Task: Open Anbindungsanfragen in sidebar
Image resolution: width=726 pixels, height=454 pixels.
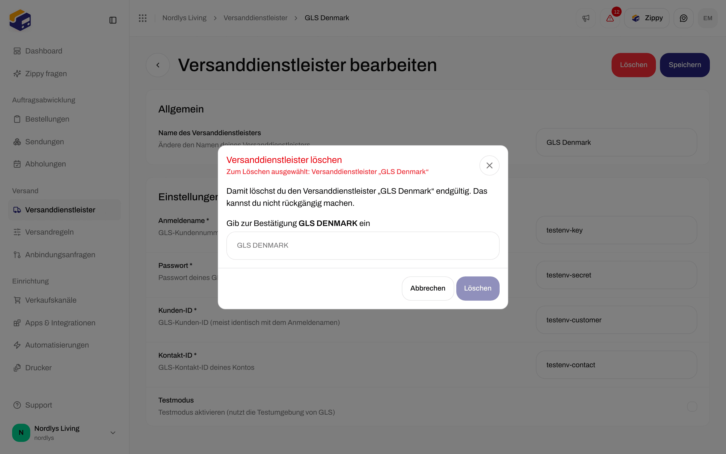Action: click(x=65, y=255)
